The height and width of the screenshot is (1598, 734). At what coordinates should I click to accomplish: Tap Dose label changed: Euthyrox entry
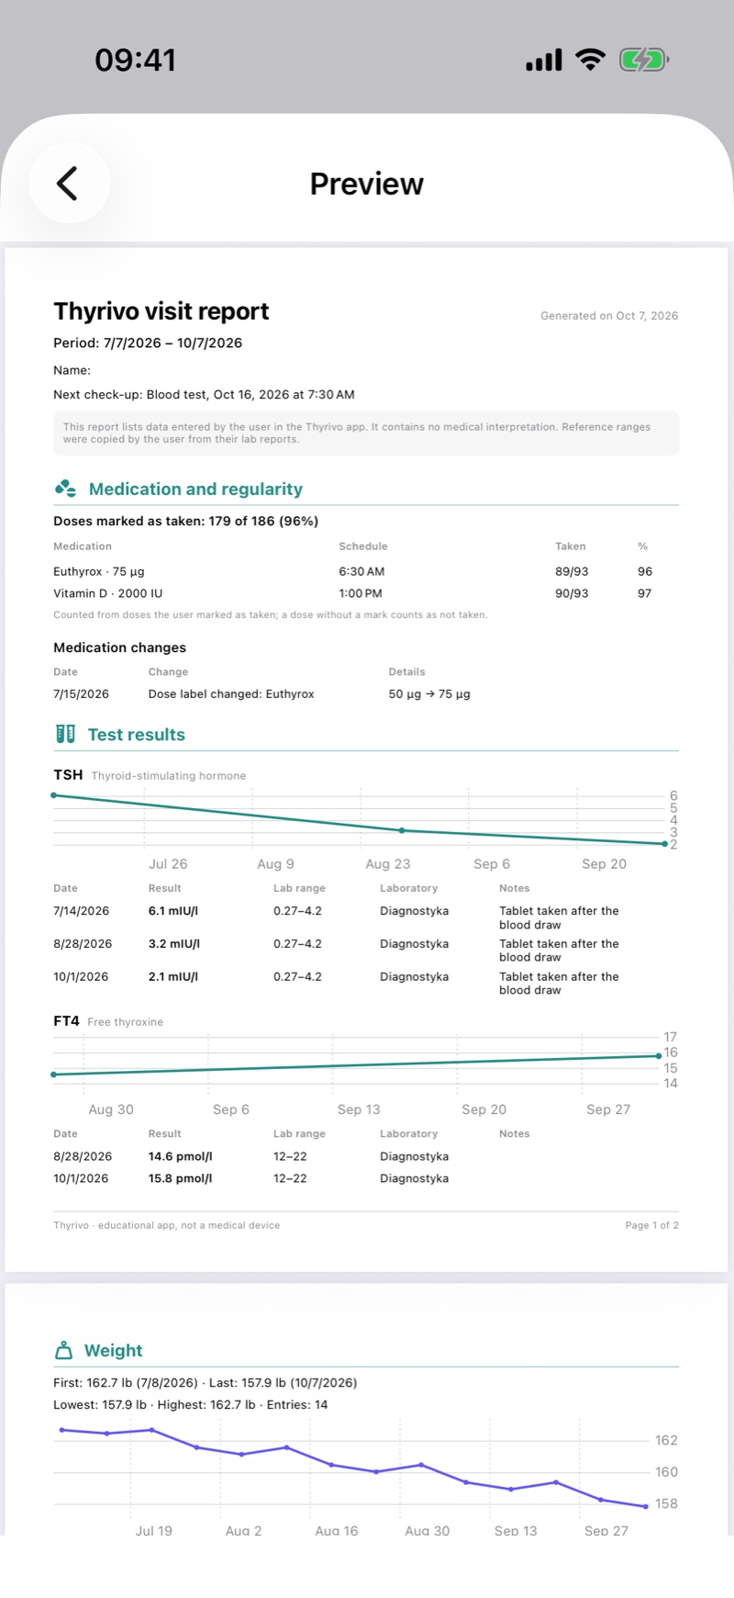pos(231,694)
